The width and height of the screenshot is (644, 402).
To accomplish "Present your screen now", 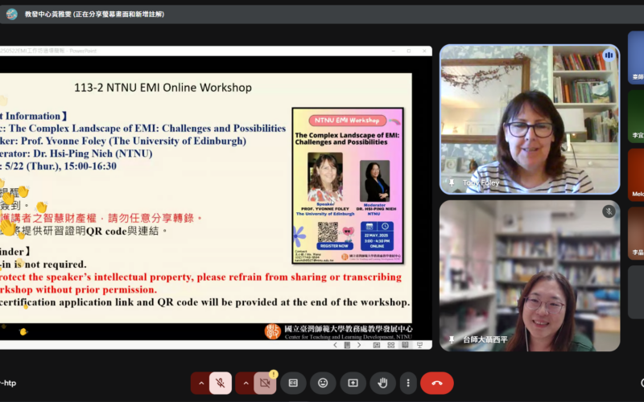I will [x=353, y=384].
